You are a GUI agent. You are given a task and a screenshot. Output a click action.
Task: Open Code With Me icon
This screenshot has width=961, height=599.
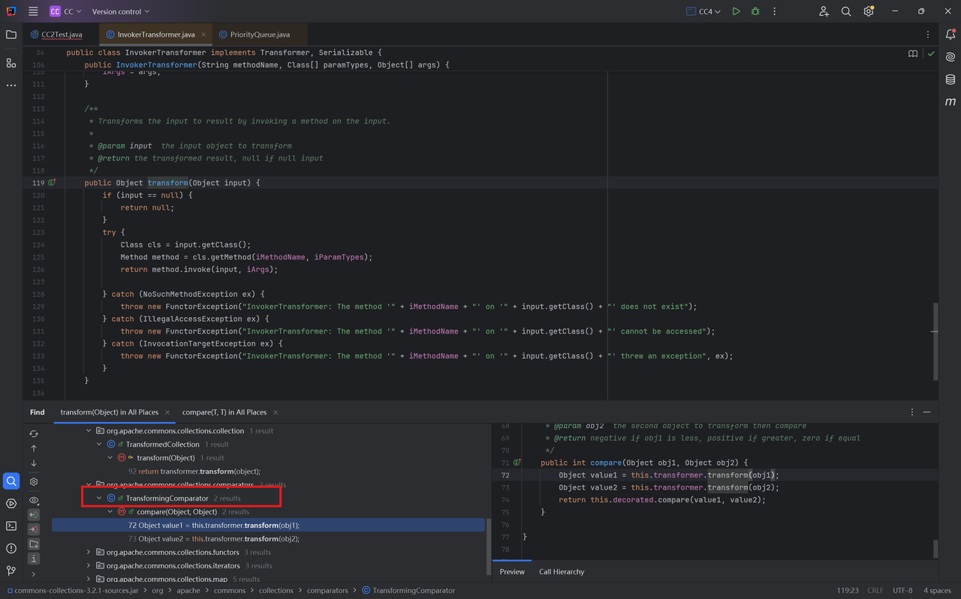824,11
